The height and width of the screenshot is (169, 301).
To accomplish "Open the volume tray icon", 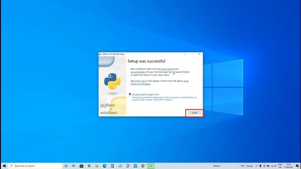I will pos(275,166).
